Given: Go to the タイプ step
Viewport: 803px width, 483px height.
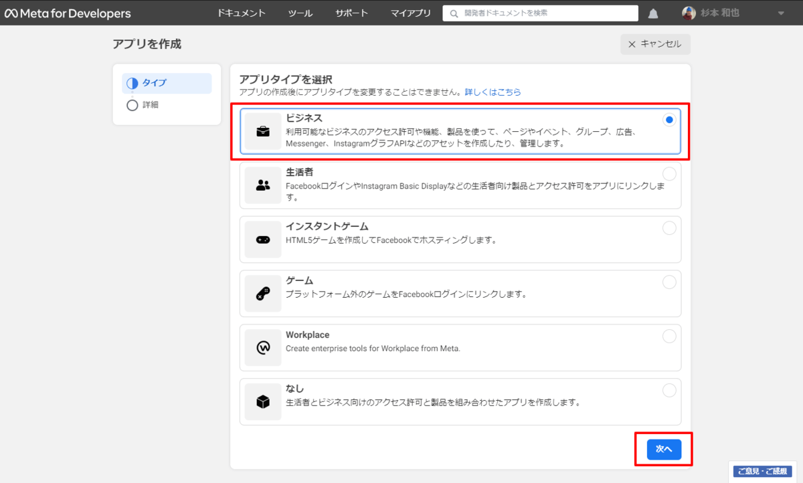Looking at the screenshot, I should 167,84.
